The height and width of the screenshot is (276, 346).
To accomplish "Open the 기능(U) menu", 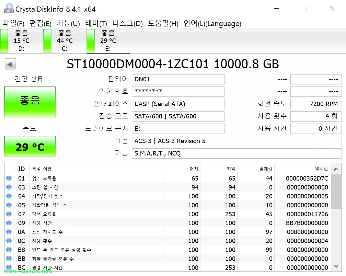I will click(68, 23).
